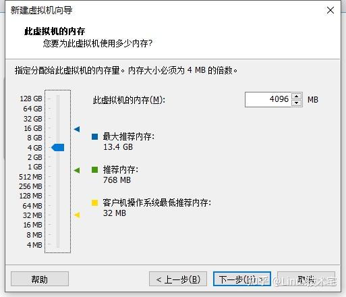This screenshot has height=297, width=346.
Task: Click the 帮助 help button
Action: (x=40, y=279)
